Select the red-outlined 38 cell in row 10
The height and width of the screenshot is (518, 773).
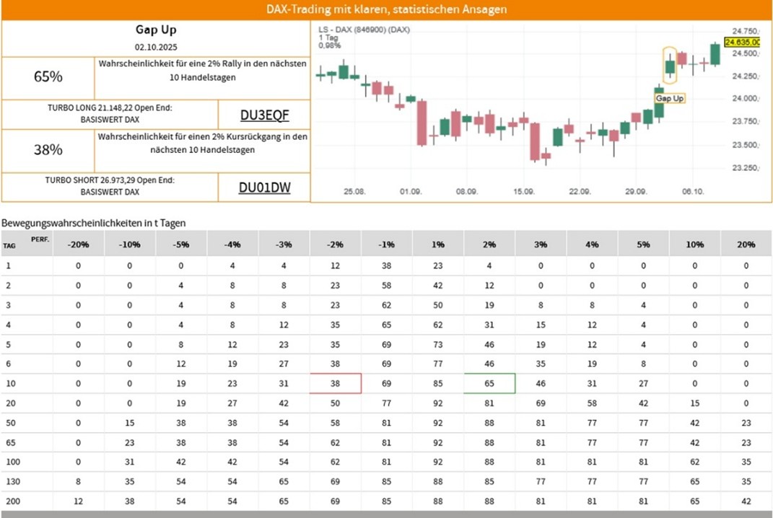click(x=335, y=384)
